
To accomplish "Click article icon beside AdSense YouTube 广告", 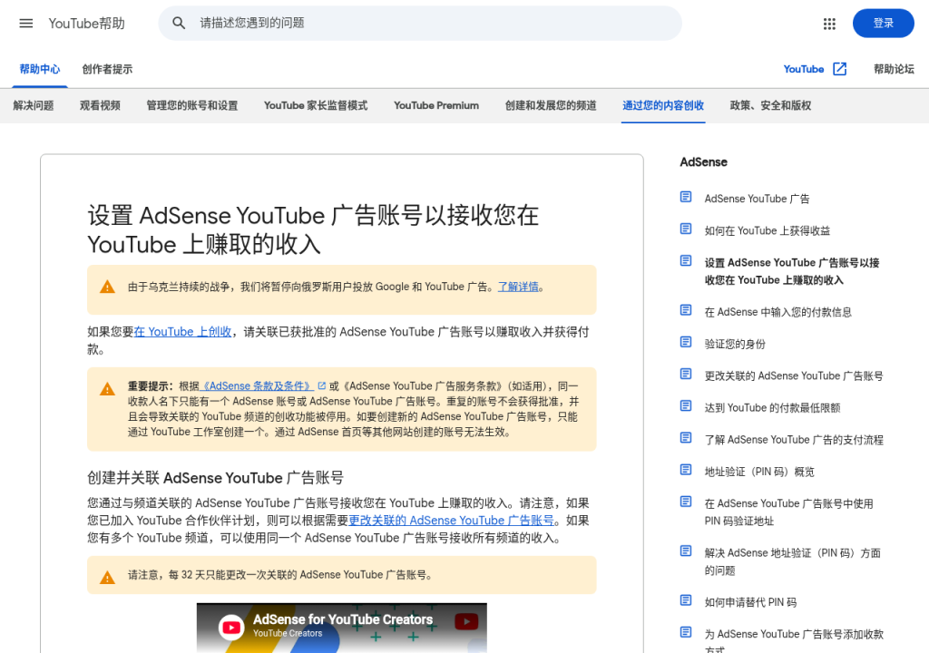I will [686, 197].
